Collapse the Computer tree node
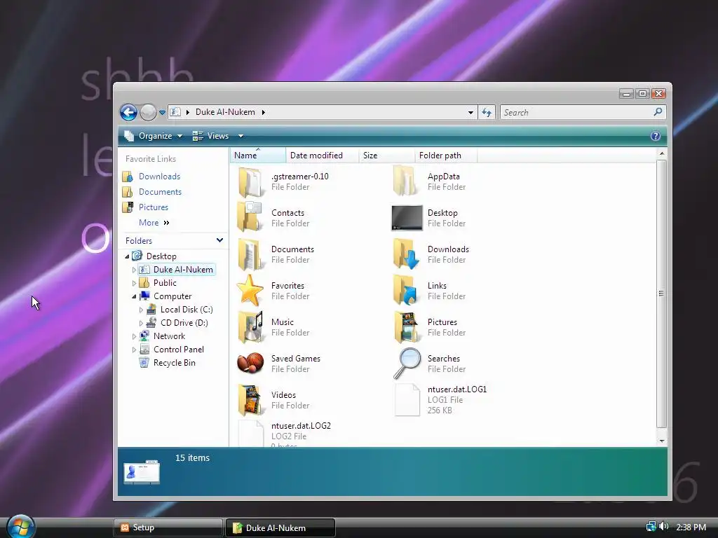718x538 pixels. [134, 296]
